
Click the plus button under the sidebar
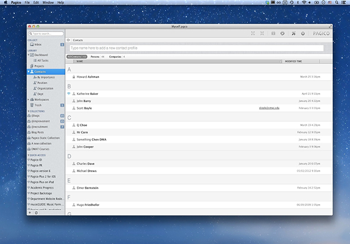click(x=30, y=213)
